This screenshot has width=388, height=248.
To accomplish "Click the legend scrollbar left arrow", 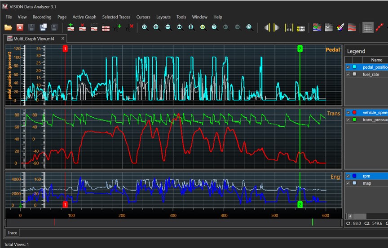I will (350, 216).
